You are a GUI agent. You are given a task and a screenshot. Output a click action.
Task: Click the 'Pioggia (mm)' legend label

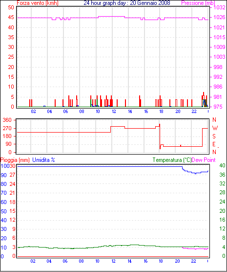tap(15, 160)
